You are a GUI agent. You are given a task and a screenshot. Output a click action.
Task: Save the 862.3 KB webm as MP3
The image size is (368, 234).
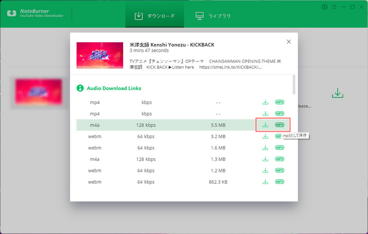(280, 182)
